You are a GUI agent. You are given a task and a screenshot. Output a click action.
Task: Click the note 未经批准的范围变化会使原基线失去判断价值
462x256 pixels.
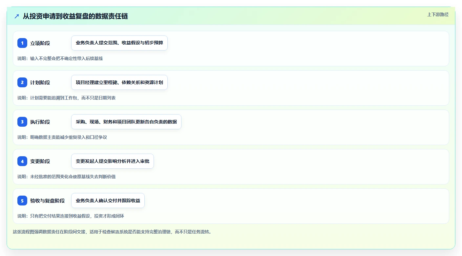(73, 177)
